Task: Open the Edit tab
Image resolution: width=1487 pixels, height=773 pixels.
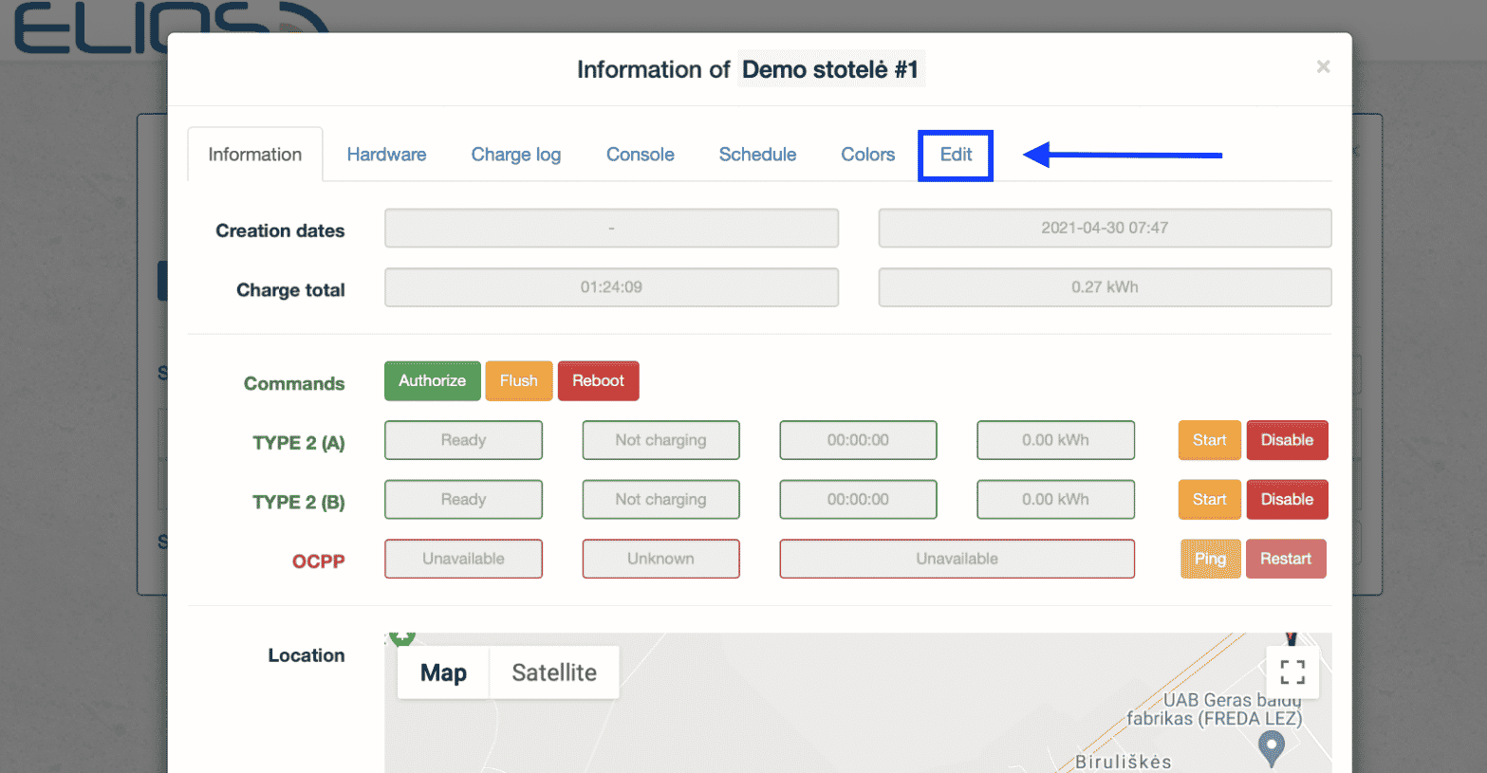Action: coord(956,155)
